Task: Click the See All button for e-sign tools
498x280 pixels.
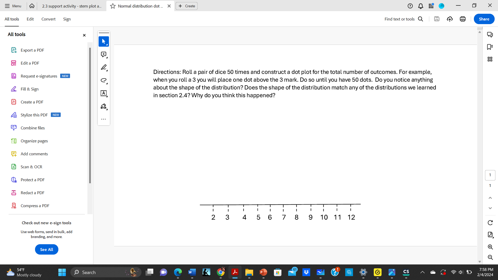Action: point(46,249)
